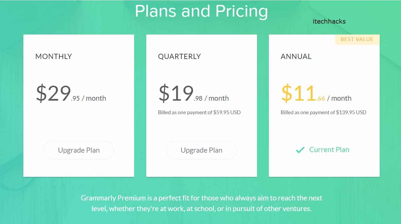Click the yellow $11.66 per month price

pos(316,94)
